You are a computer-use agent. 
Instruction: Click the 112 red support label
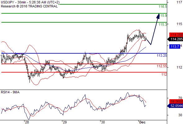click(x=164, y=74)
